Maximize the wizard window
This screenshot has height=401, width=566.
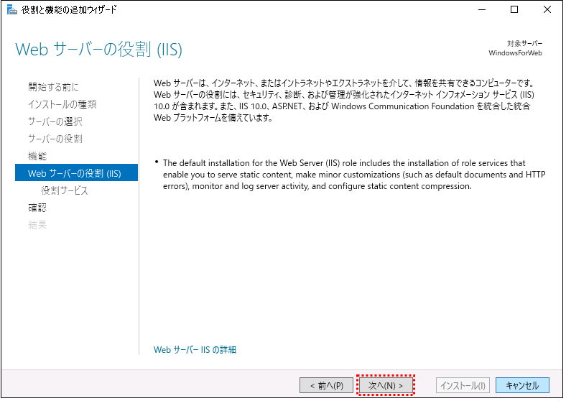(x=514, y=10)
